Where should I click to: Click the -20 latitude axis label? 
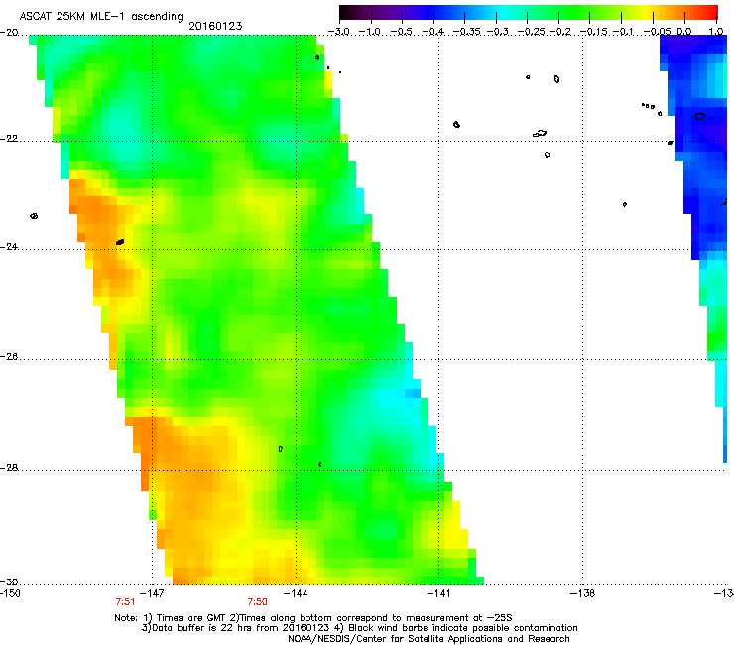tap(9, 33)
